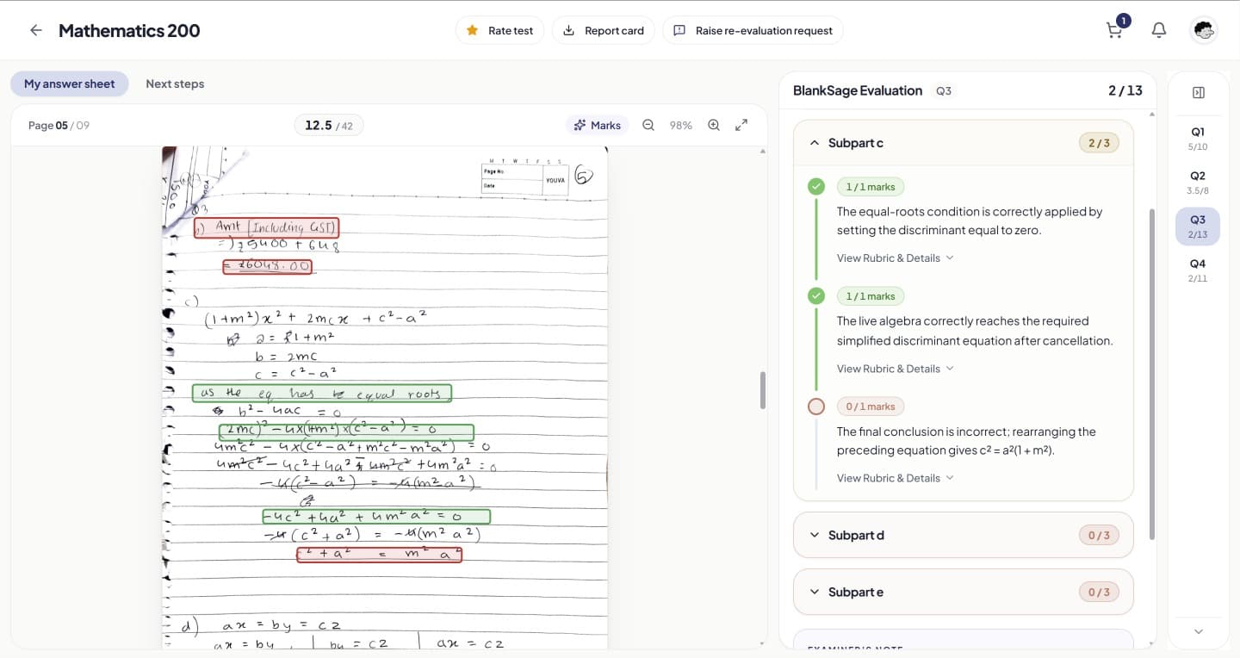Expand View Rubric & Details for equal-roots condition
Image resolution: width=1240 pixels, height=658 pixels.
(896, 258)
